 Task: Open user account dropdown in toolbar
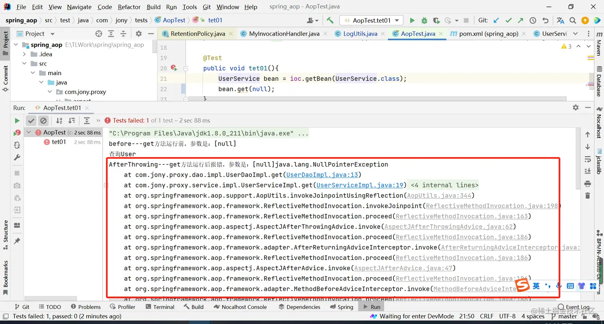(x=313, y=20)
